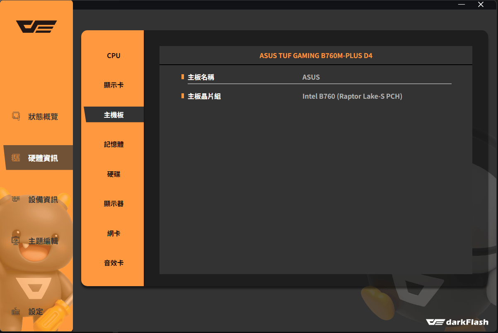Open the 記憶體 tab

(x=114, y=144)
